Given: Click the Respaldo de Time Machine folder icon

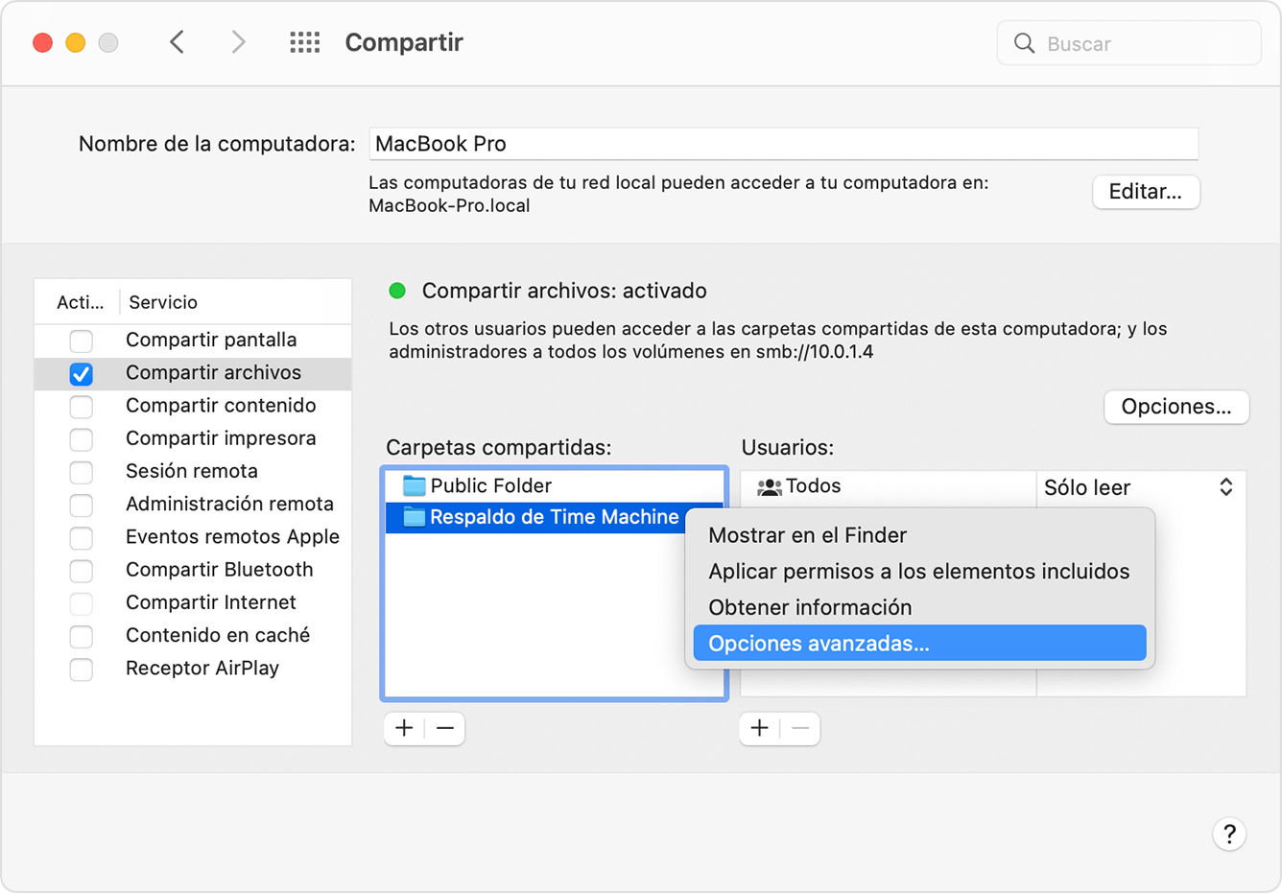Looking at the screenshot, I should click(414, 517).
